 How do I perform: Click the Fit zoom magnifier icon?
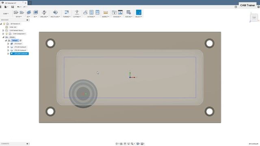pyautogui.click(x=132, y=144)
